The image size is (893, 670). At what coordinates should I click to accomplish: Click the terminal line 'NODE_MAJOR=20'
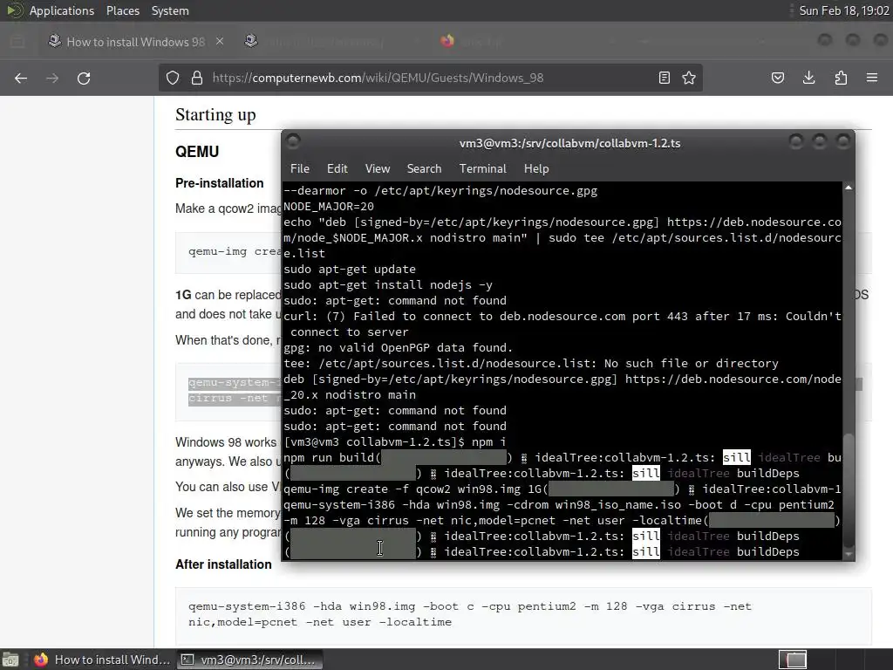pos(329,206)
